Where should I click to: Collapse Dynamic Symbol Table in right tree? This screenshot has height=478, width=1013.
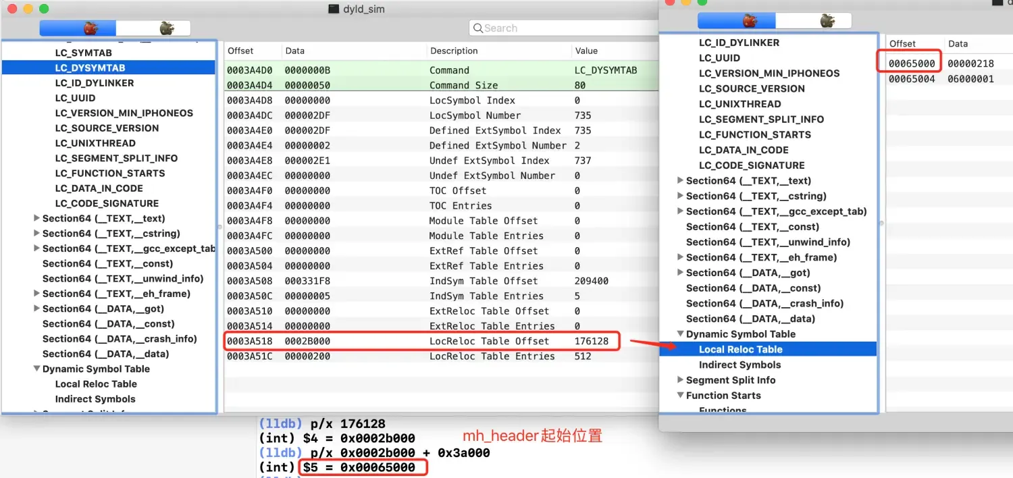[x=680, y=334]
